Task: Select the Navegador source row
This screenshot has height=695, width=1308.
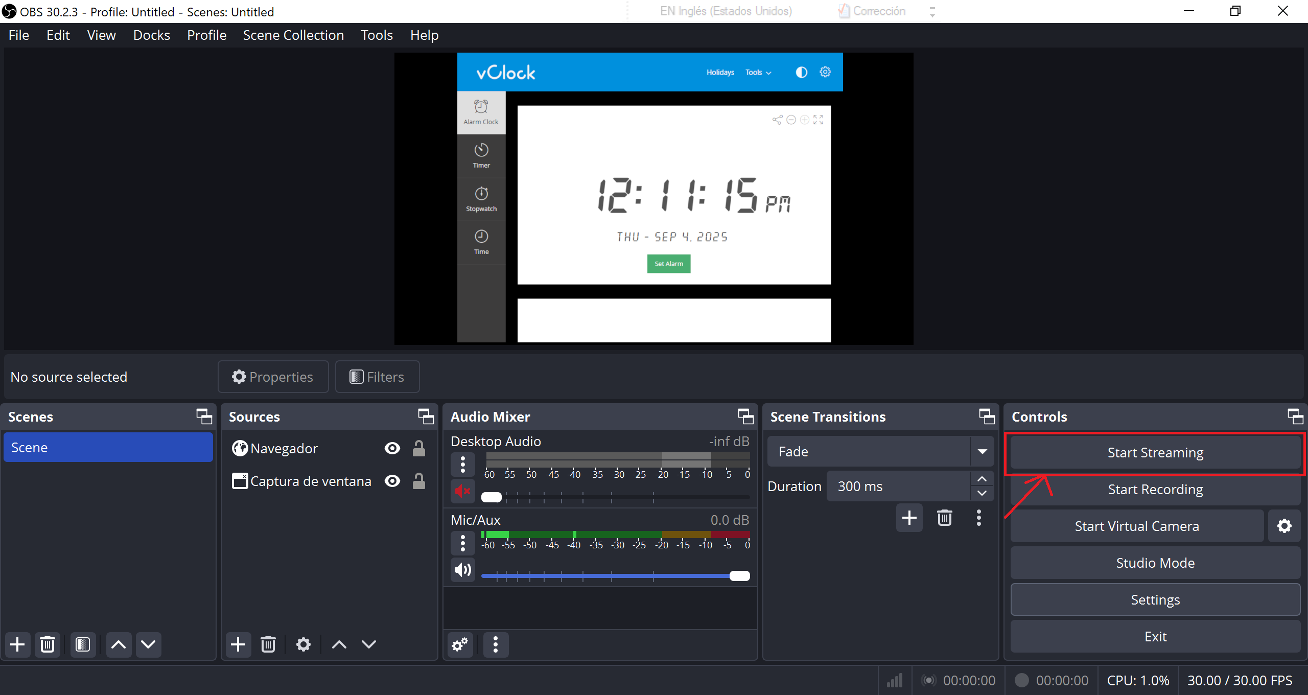Action: tap(329, 448)
